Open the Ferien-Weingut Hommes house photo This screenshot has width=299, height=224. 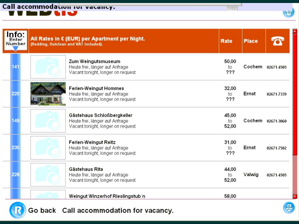tap(48, 94)
